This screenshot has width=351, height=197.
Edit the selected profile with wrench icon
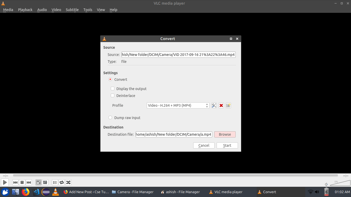click(214, 105)
